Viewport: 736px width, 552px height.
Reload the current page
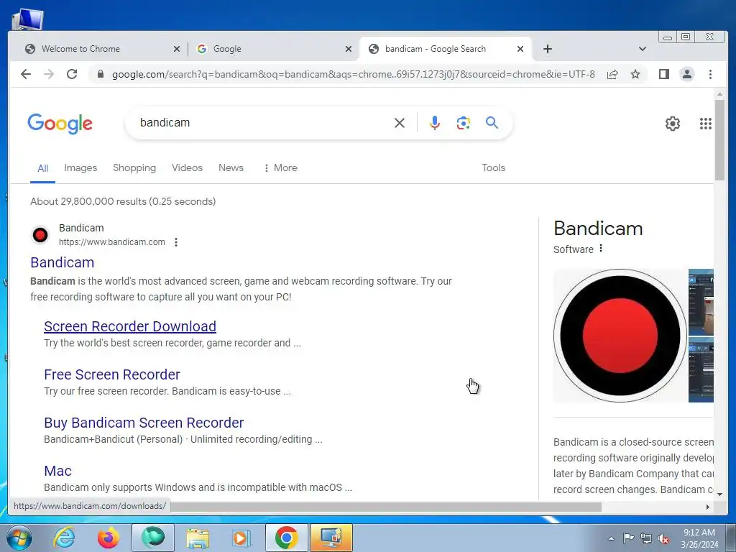(x=72, y=74)
